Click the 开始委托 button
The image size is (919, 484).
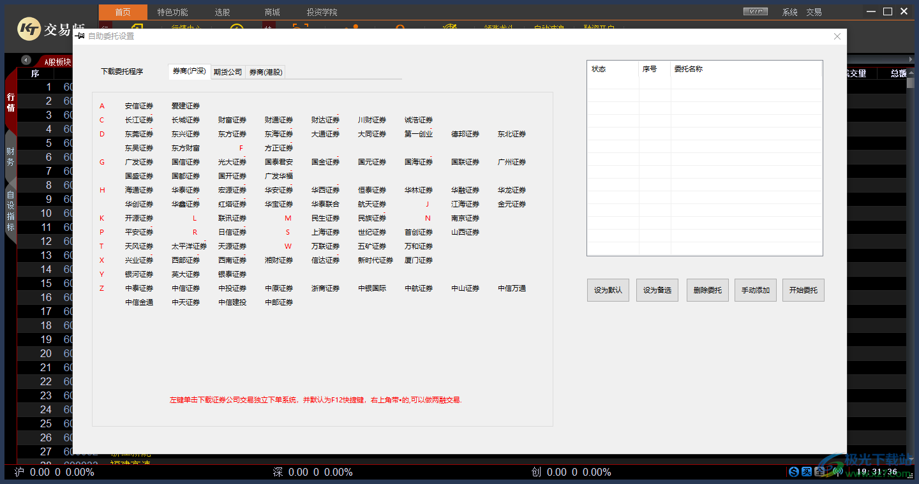point(803,290)
